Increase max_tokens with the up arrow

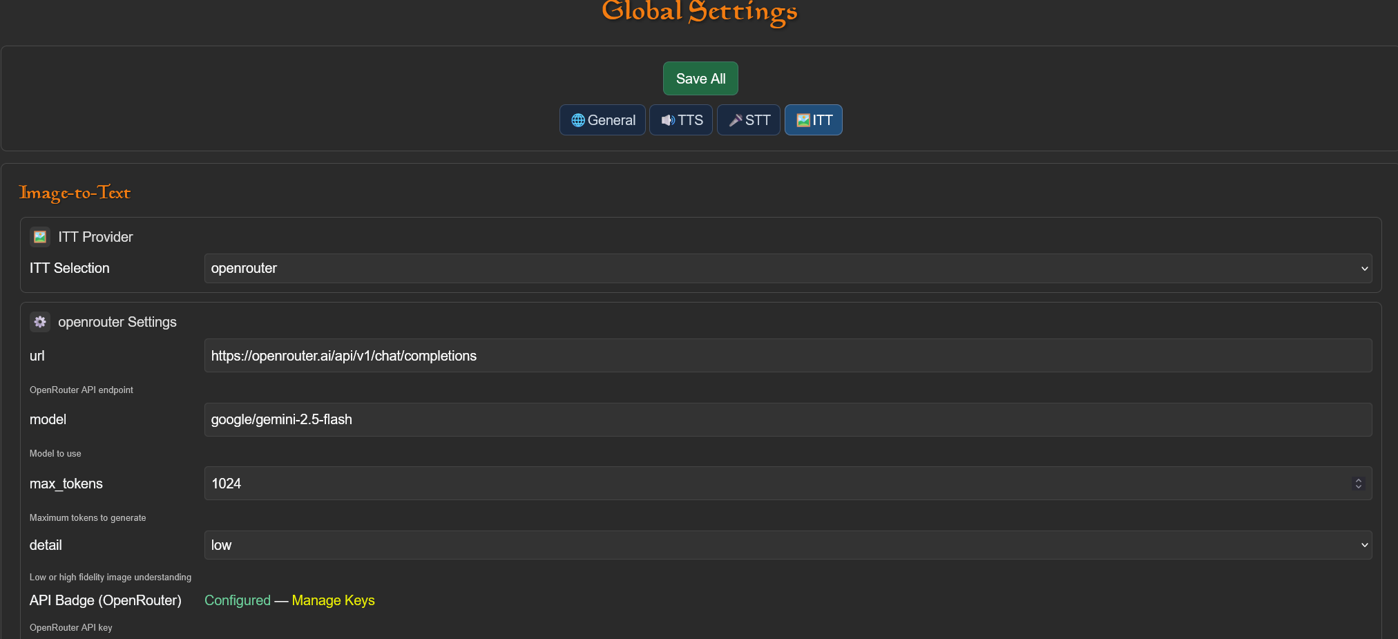tap(1358, 480)
